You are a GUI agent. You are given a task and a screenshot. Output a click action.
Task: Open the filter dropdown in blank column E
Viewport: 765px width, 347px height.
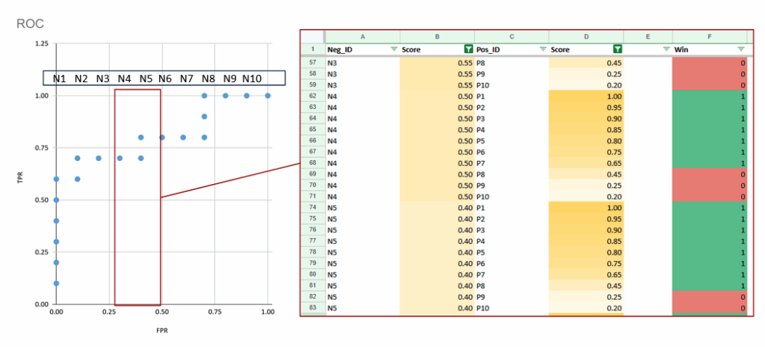(x=666, y=49)
